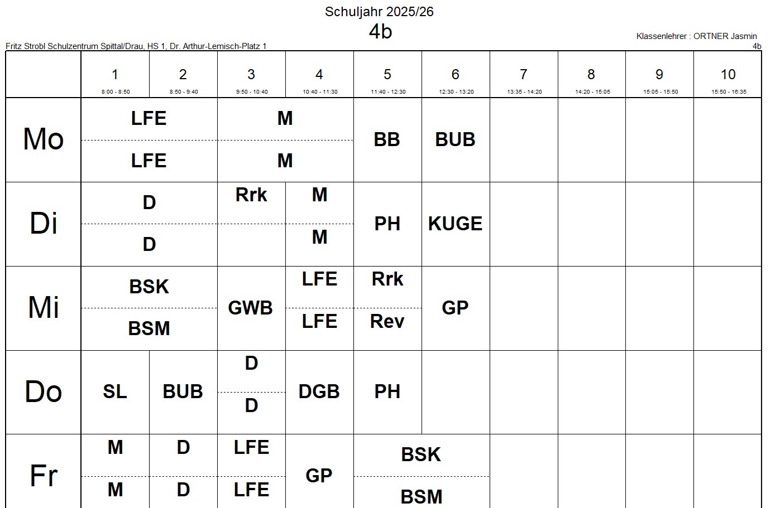
Task: Click the Do day row label
Action: pos(44,391)
